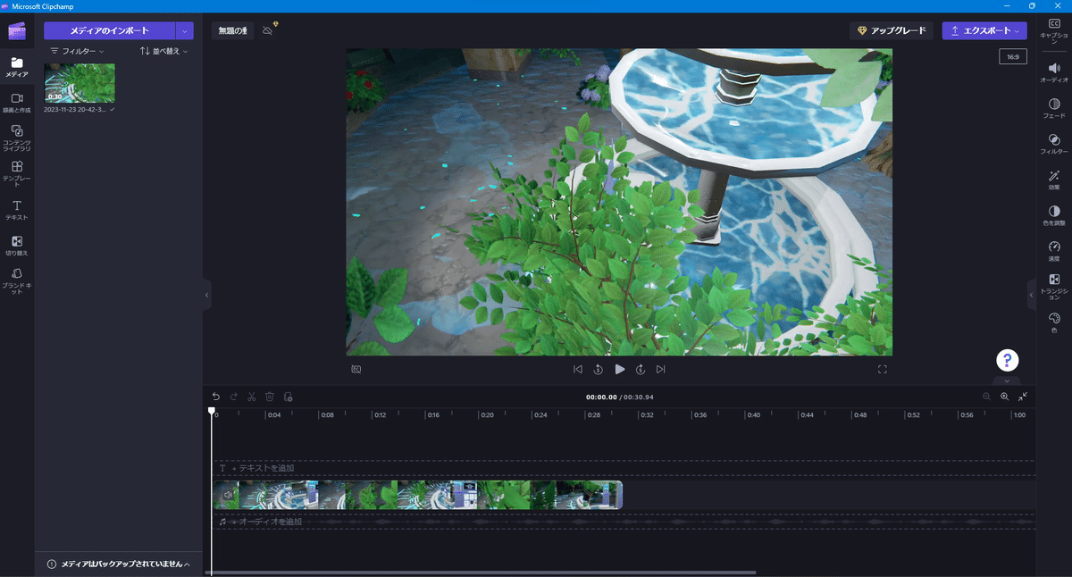Select the video clip on timeline
This screenshot has width=1072, height=577.
pos(418,496)
